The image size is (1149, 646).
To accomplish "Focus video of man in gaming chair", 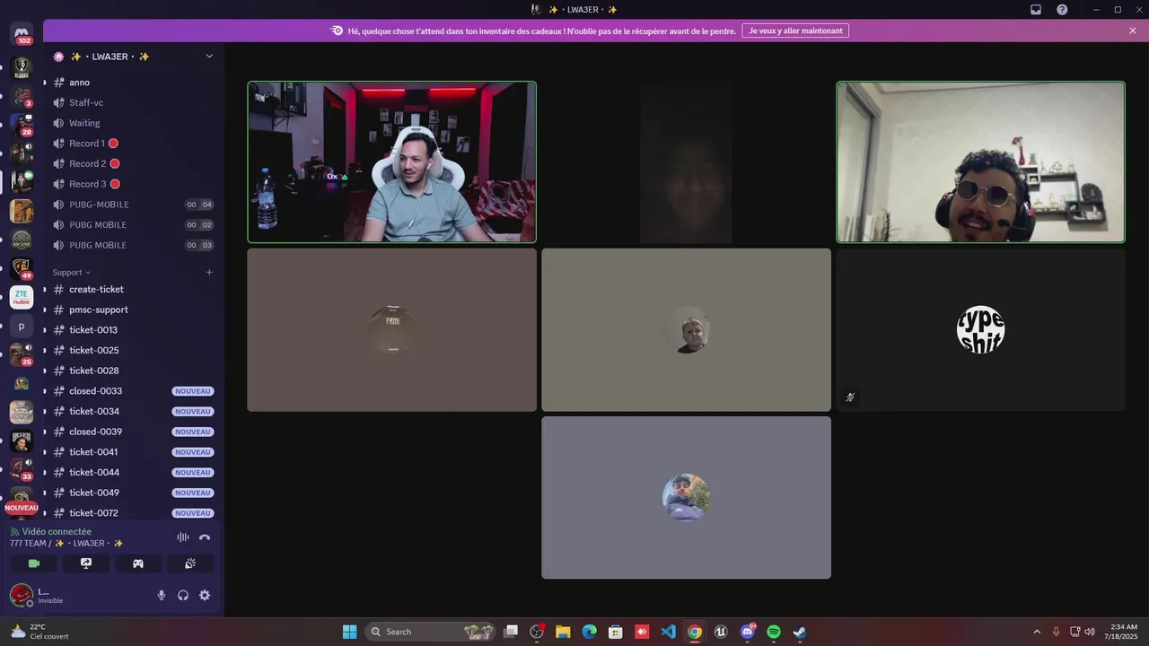I will tap(392, 162).
